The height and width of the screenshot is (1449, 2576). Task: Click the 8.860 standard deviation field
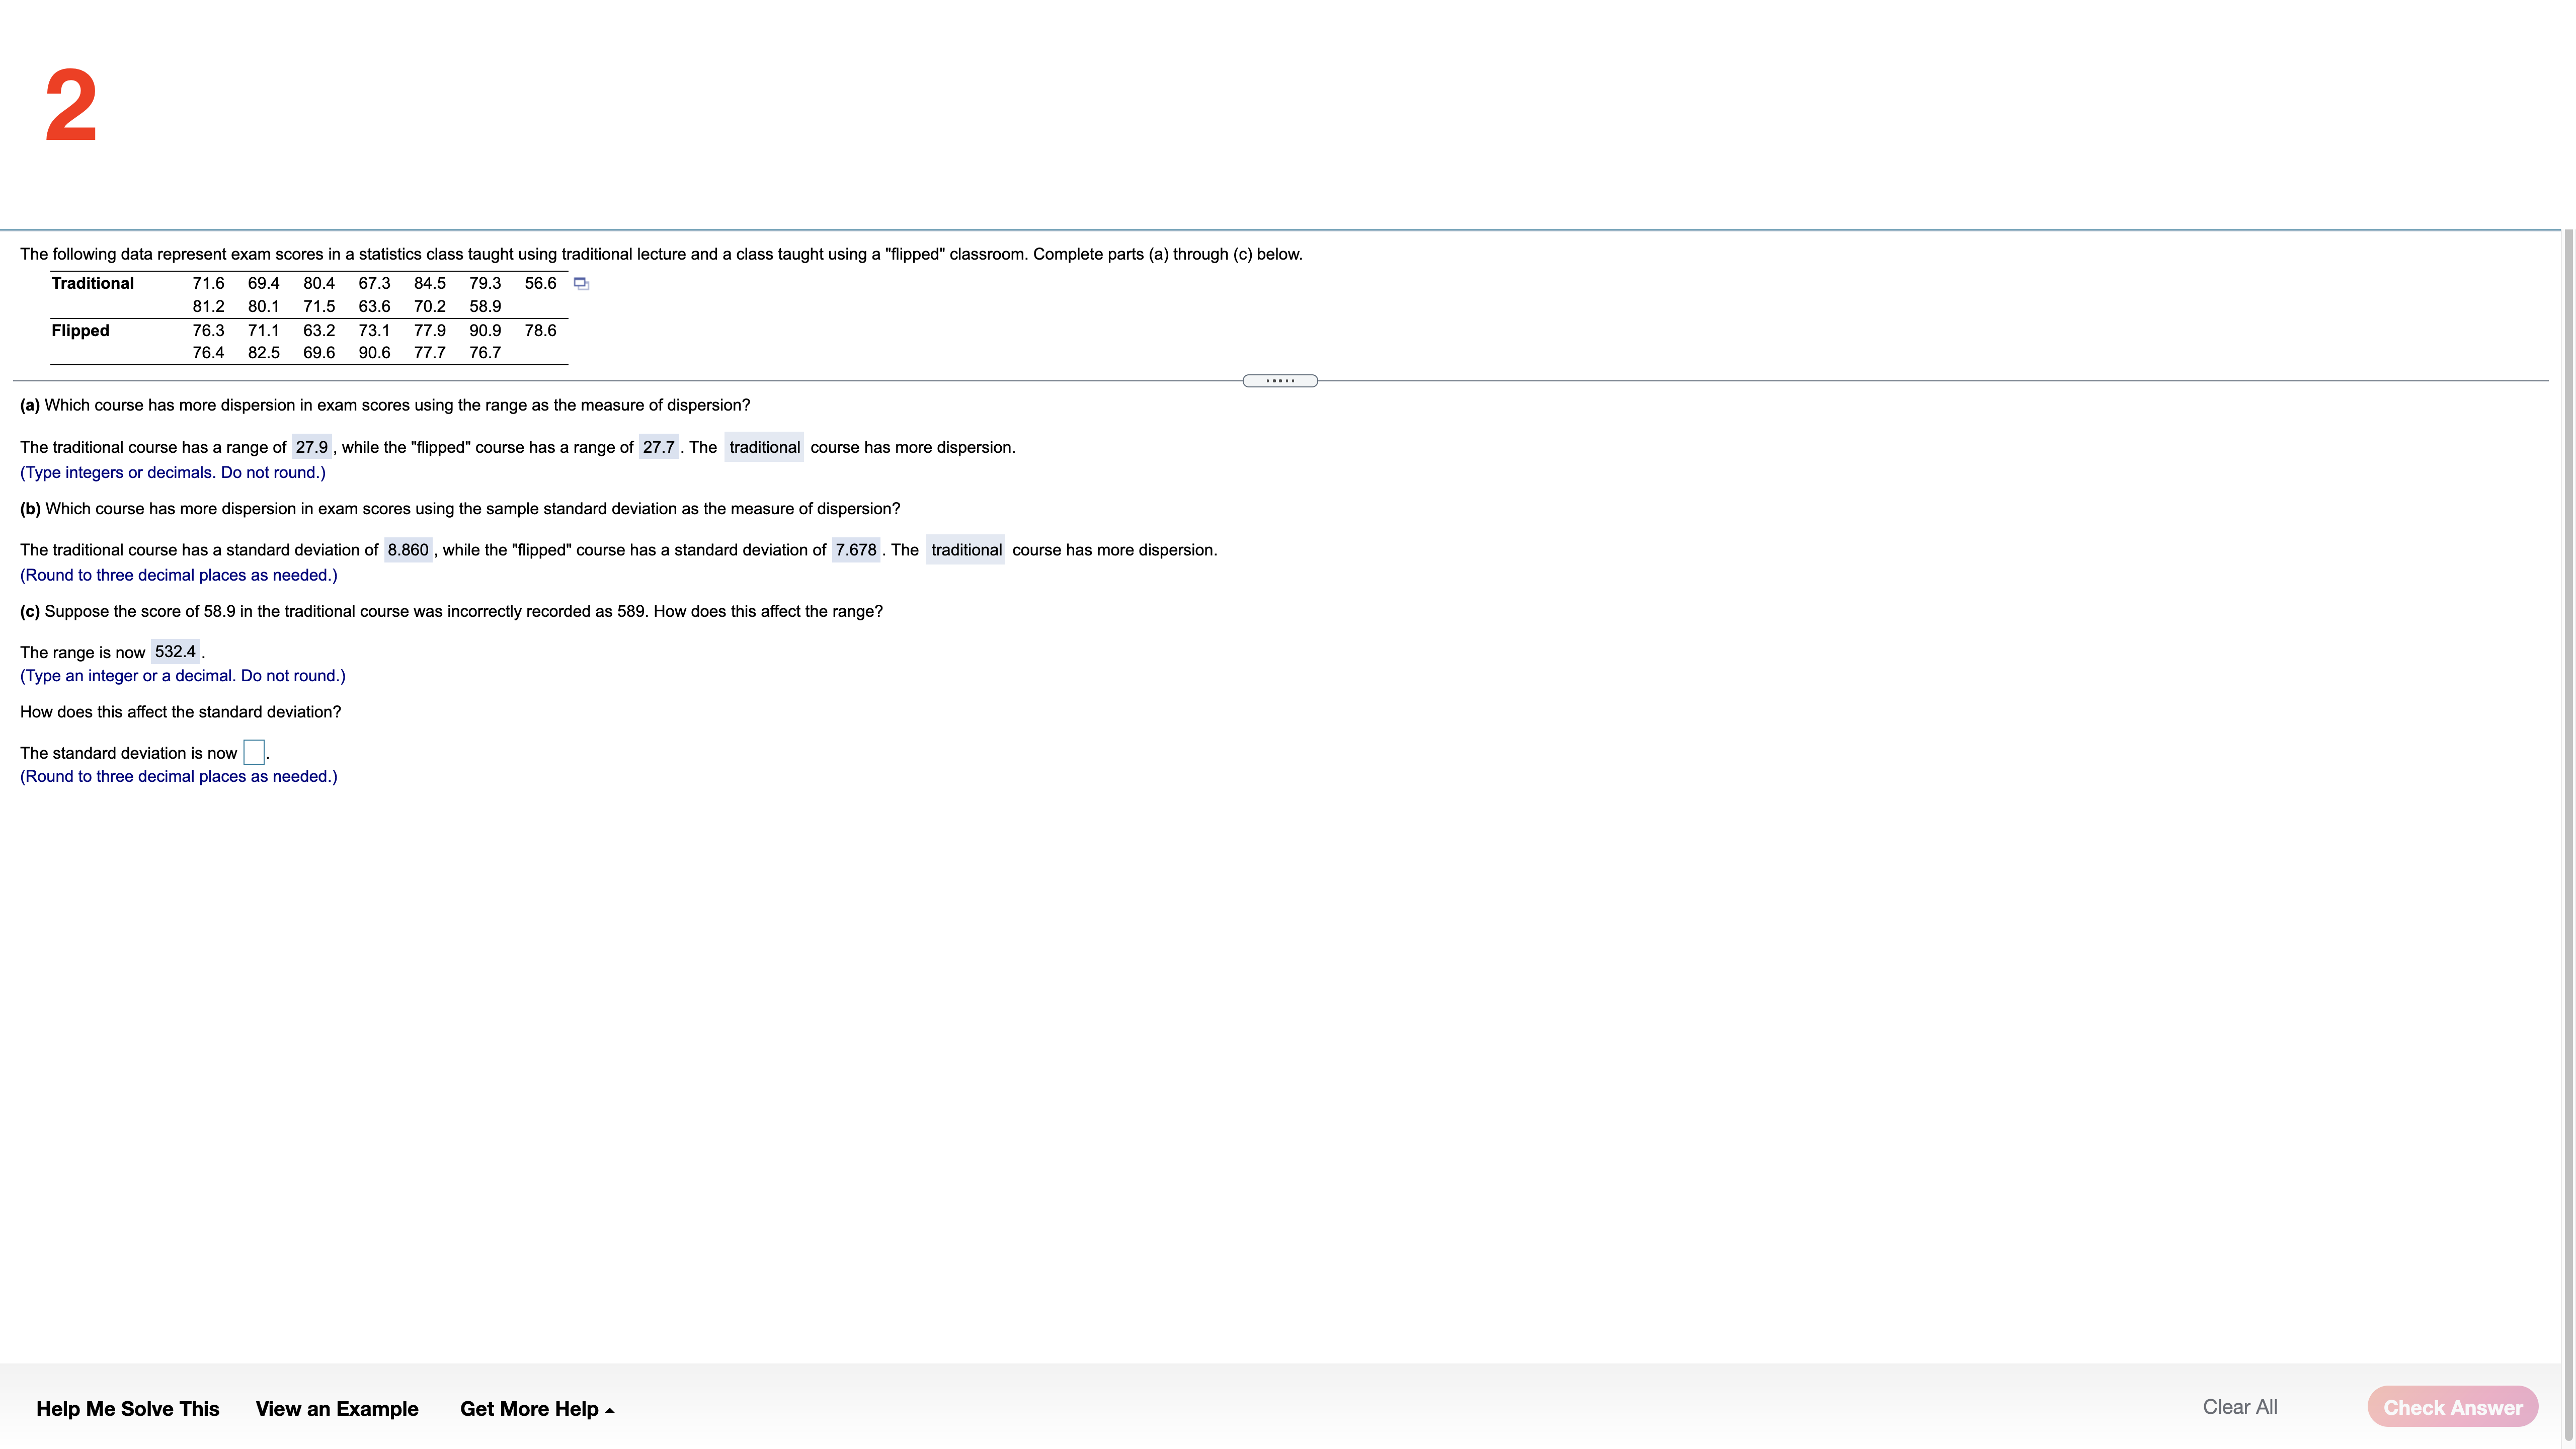tap(408, 550)
